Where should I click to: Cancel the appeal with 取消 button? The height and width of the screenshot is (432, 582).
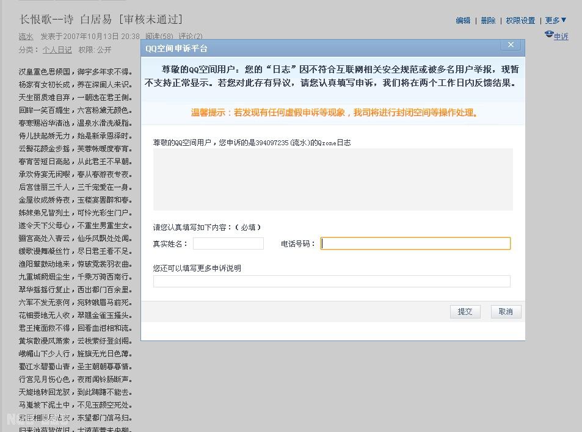[x=506, y=311]
